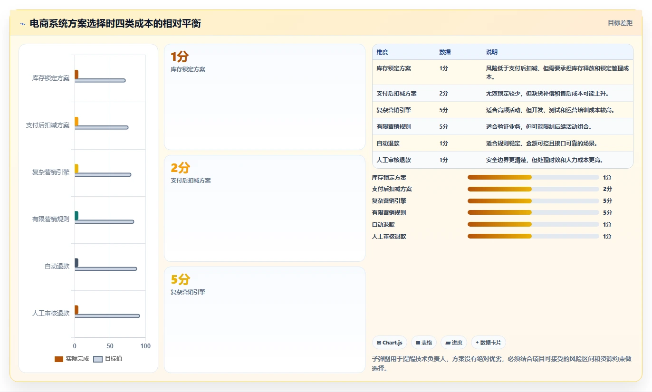Click the 100 tick on the chart x-axis

coord(145,346)
